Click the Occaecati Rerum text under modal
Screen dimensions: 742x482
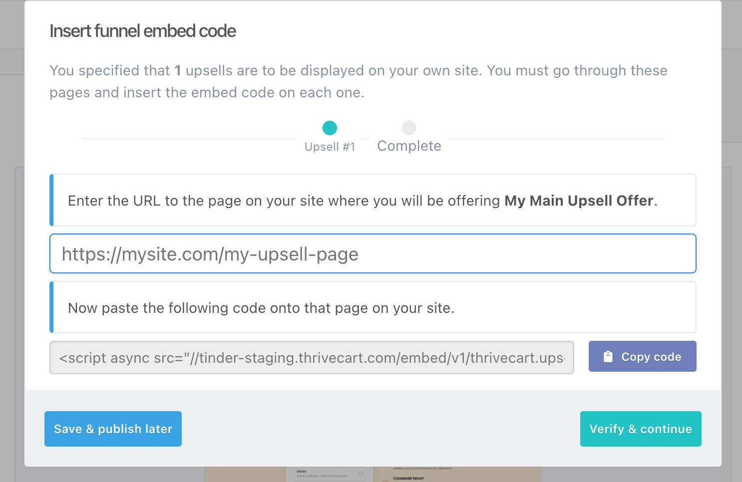[x=408, y=478]
